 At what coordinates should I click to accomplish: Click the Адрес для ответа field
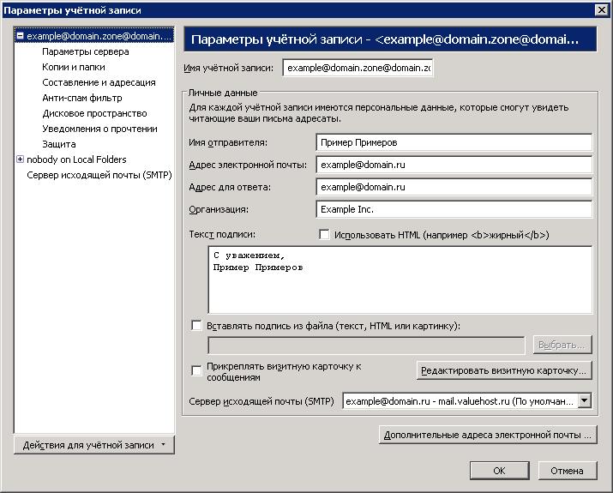coord(454,187)
